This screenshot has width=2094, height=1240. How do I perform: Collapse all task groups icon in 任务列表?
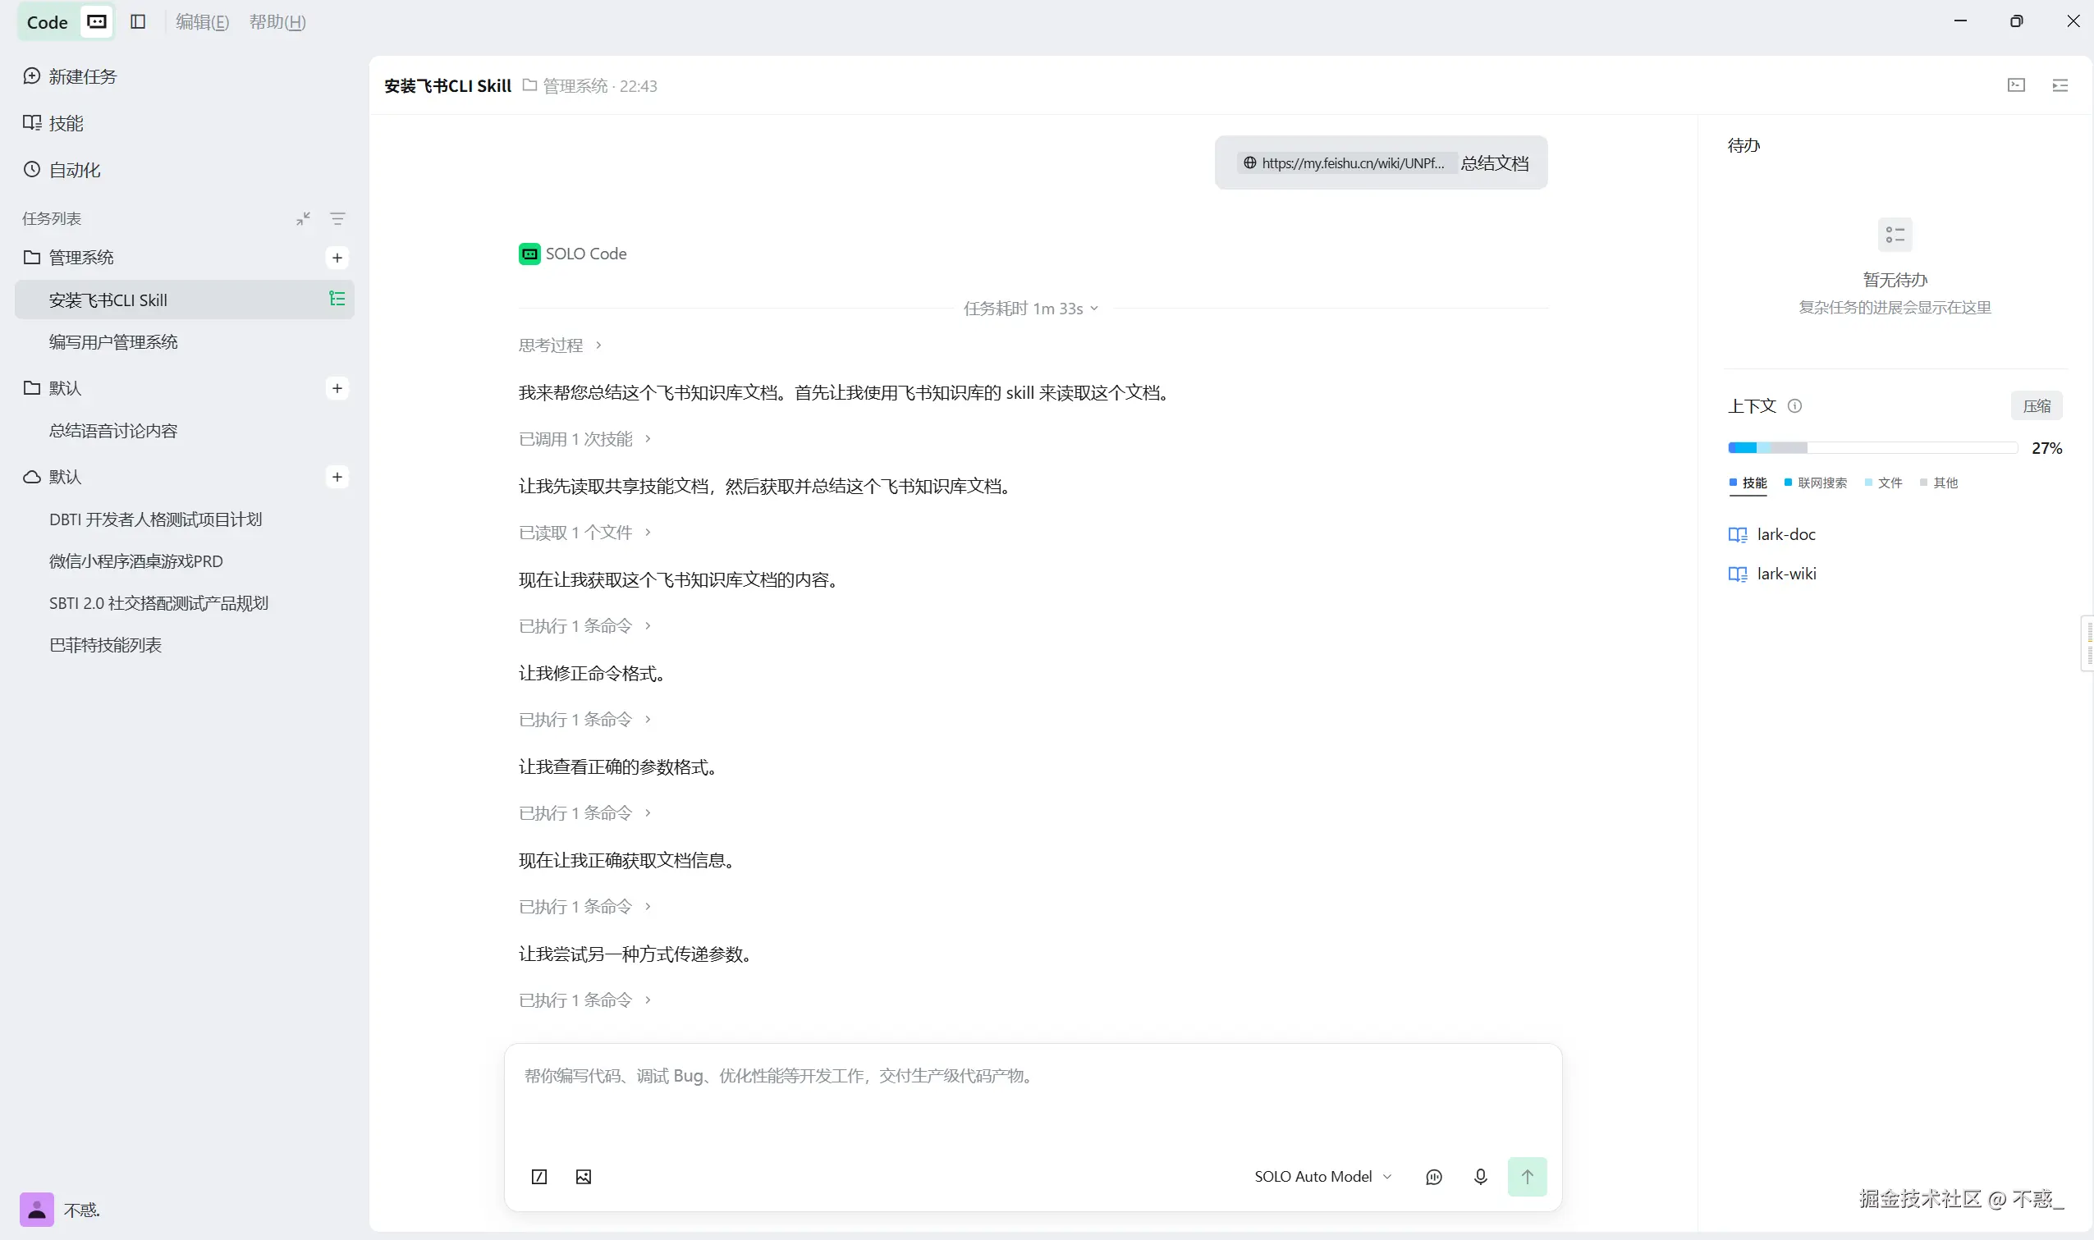click(304, 219)
